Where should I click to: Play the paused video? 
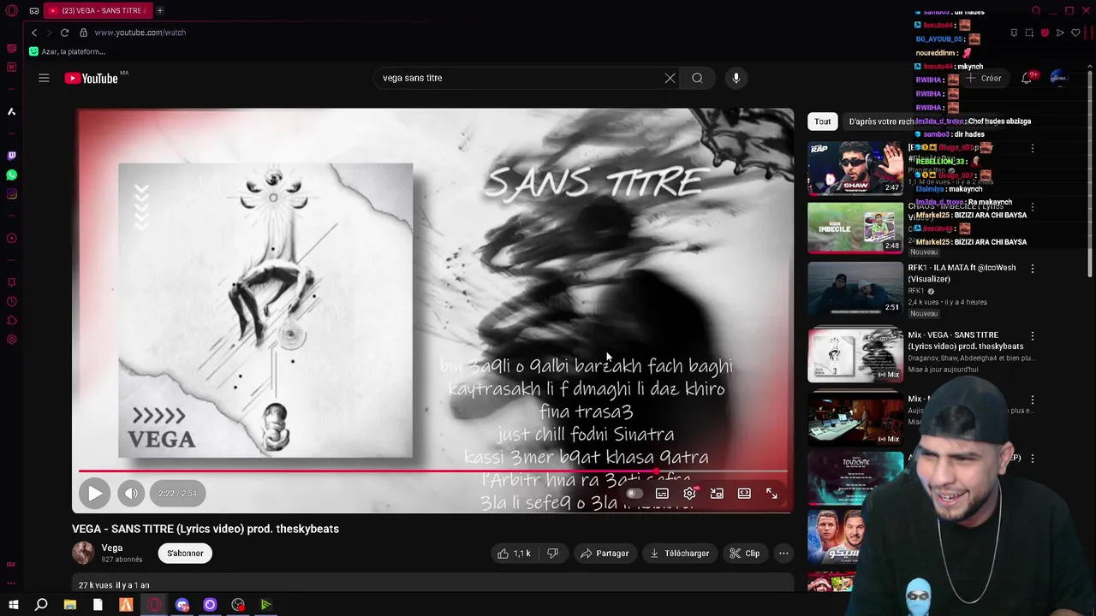tap(94, 493)
